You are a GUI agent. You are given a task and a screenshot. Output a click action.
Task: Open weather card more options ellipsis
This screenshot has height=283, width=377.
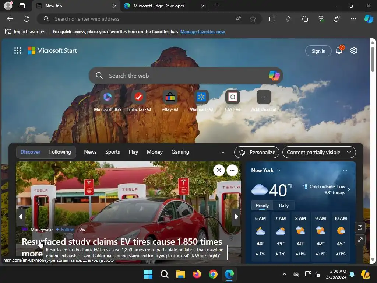tap(345, 170)
